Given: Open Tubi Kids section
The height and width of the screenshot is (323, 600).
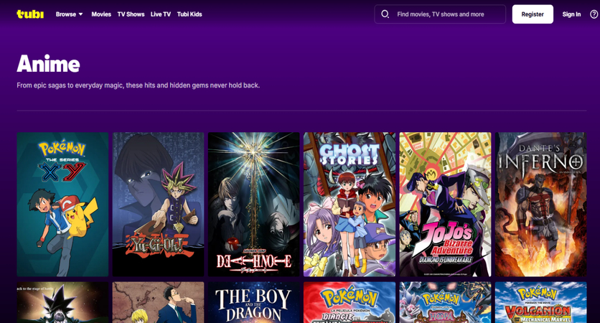Looking at the screenshot, I should [x=189, y=14].
